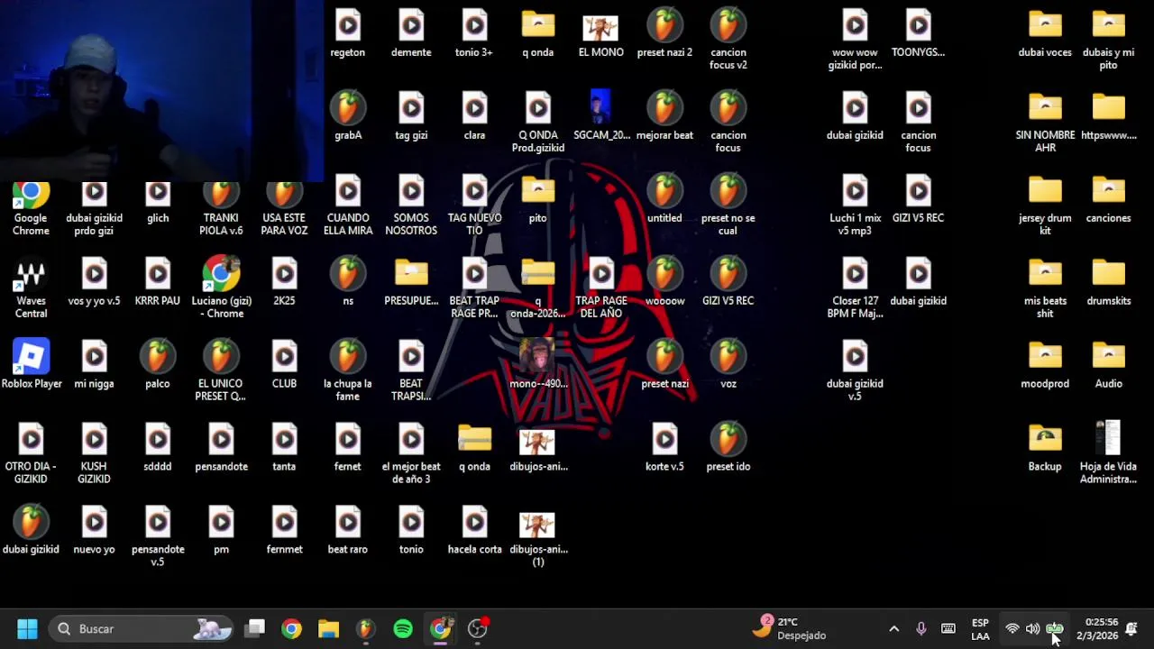Select the fernet audio file

(x=348, y=448)
